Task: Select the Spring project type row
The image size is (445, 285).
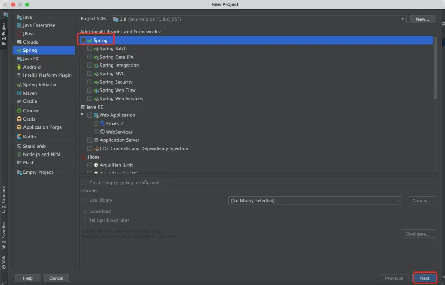Action: pyautogui.click(x=44, y=50)
